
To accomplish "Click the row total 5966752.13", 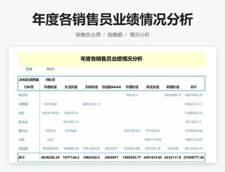I will point(194,104).
